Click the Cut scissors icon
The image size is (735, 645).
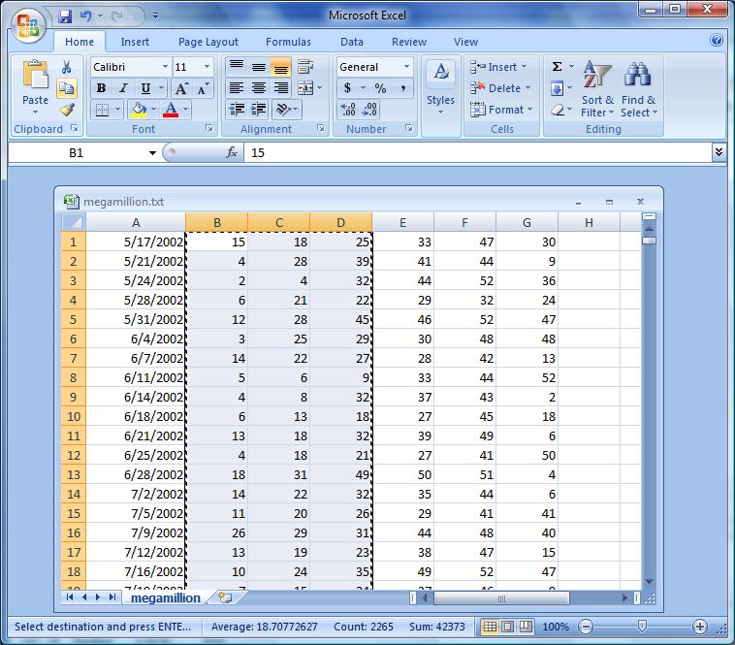point(67,67)
